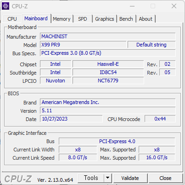Click the BIOS Date field 10/27/2023
The height and width of the screenshot is (185, 185).
tap(71, 119)
